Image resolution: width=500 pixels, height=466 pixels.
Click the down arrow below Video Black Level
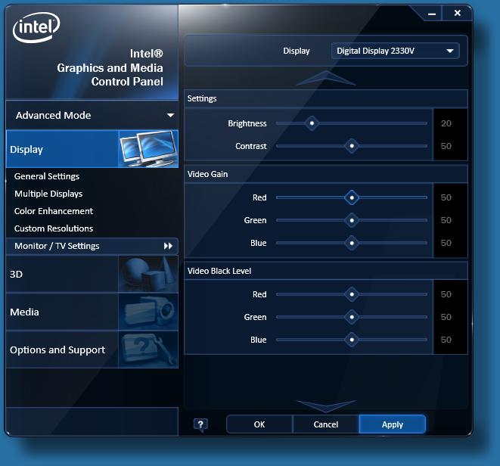[326, 406]
